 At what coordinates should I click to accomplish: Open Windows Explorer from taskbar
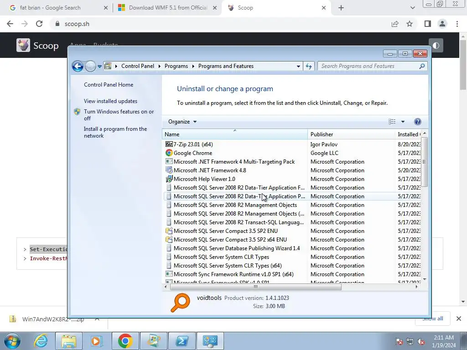pos(69,341)
